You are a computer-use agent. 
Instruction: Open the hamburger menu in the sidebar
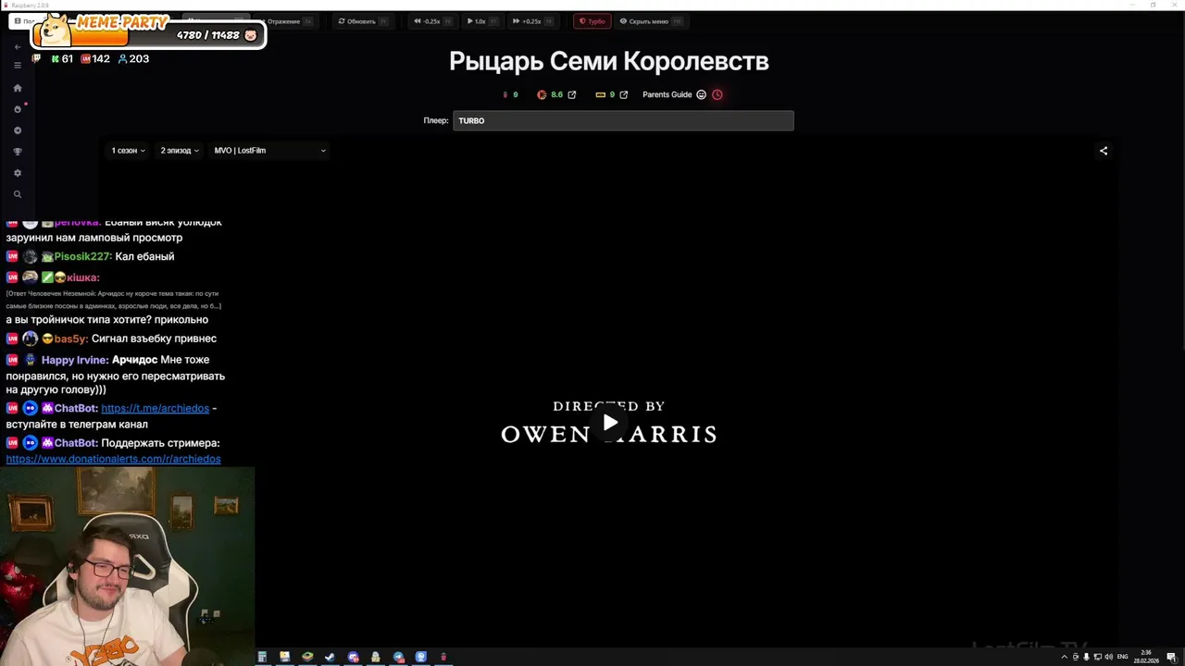tap(17, 66)
